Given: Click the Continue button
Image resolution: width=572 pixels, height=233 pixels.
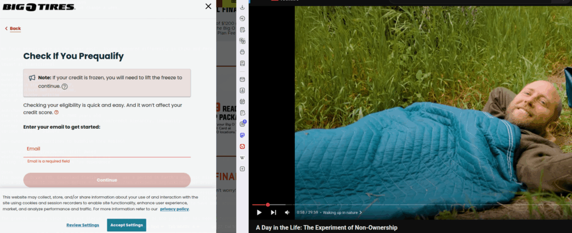Looking at the screenshot, I should point(107,180).
